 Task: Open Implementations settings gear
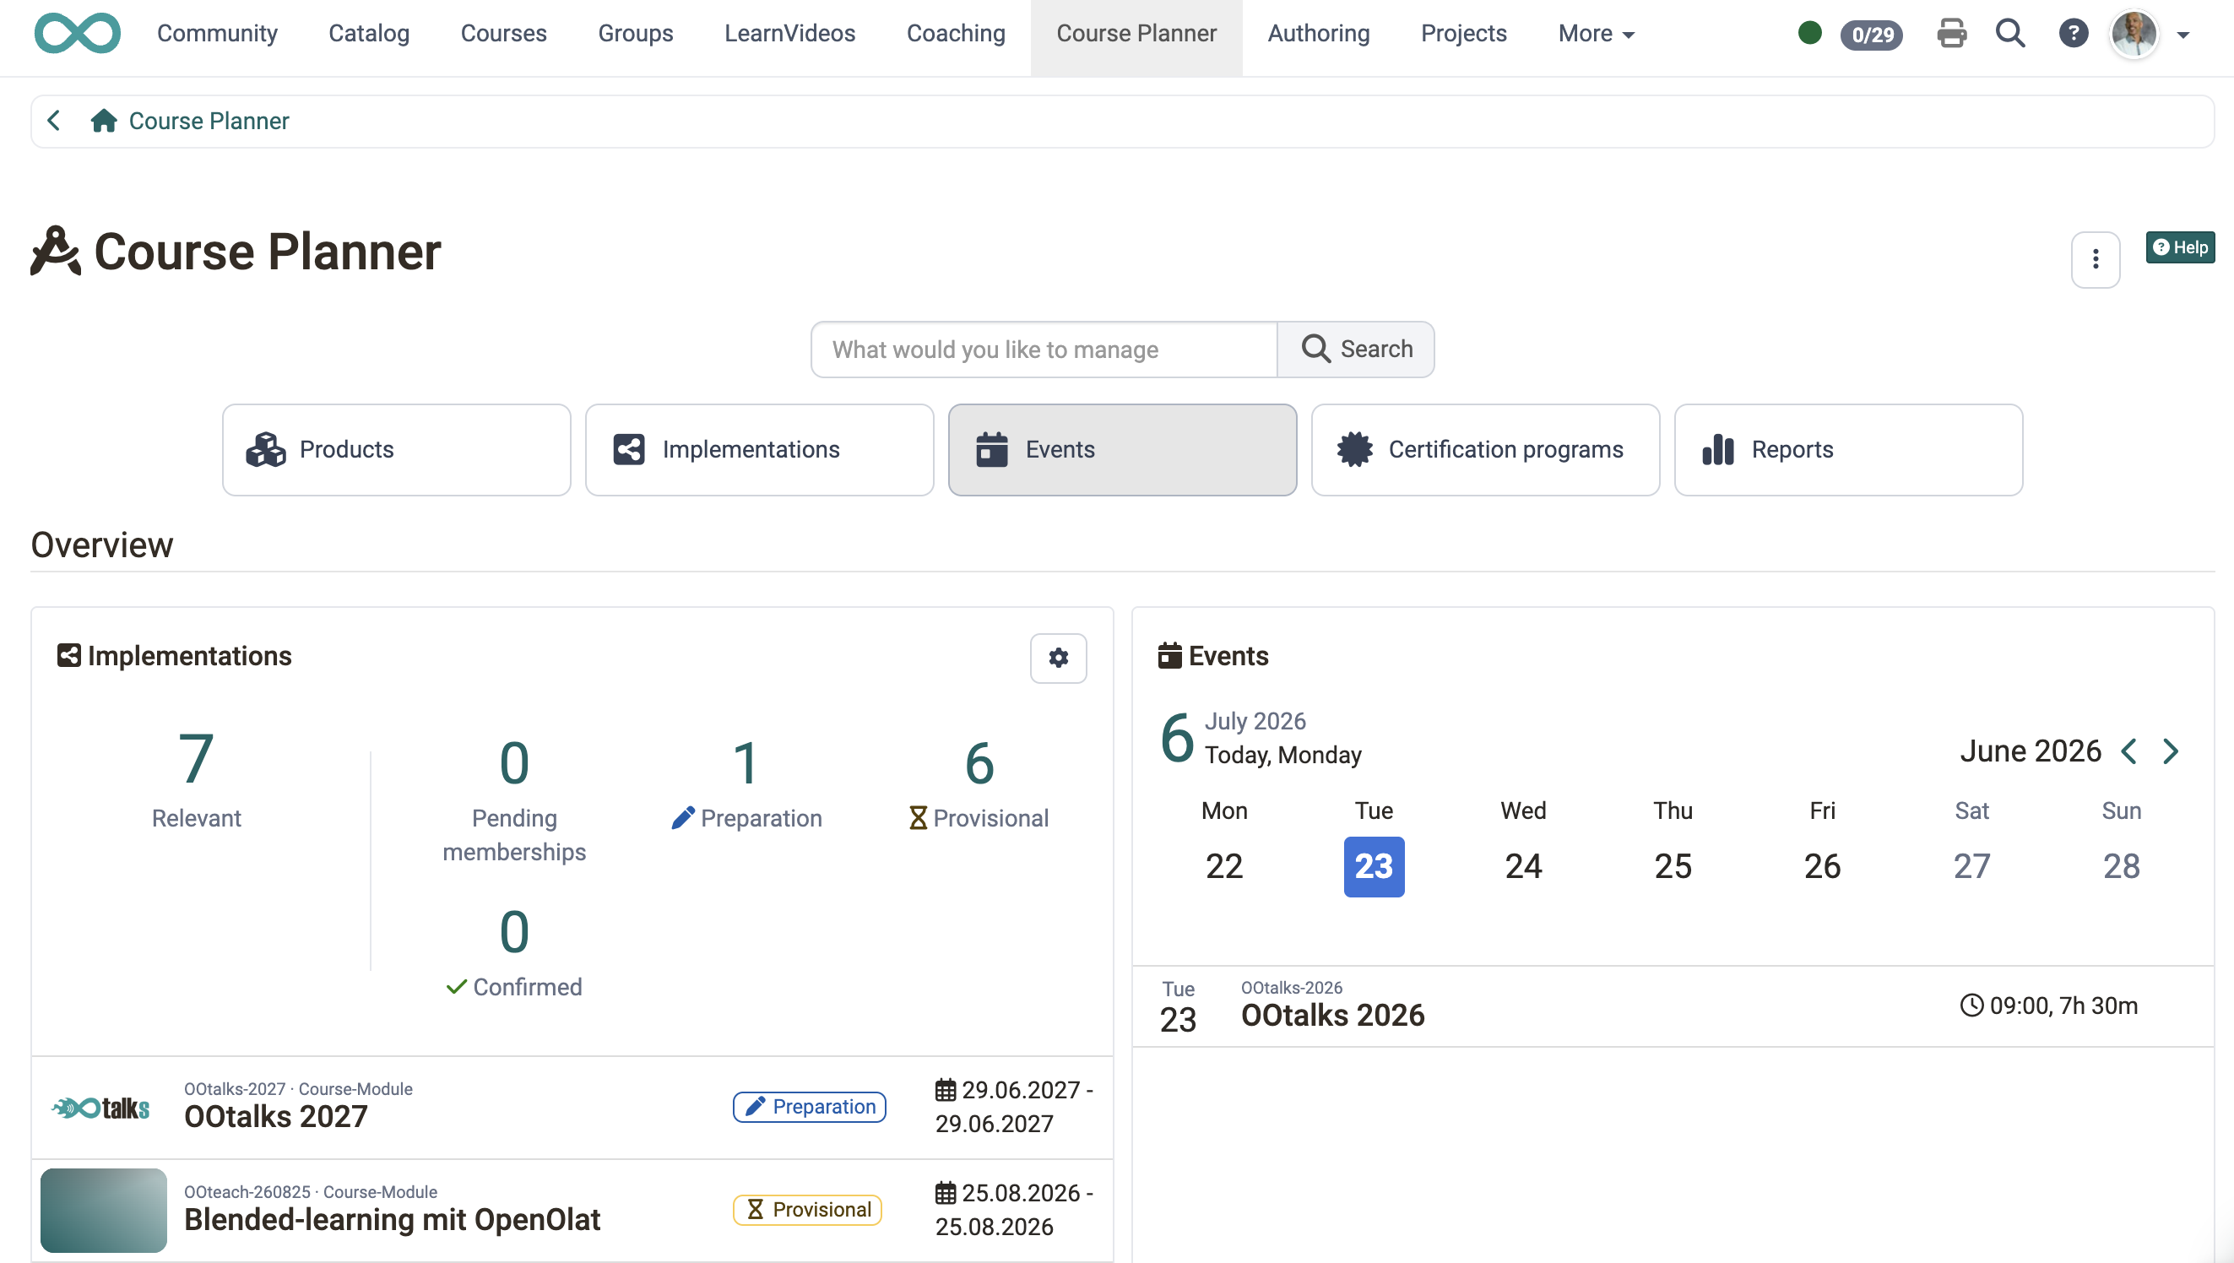pos(1058,659)
